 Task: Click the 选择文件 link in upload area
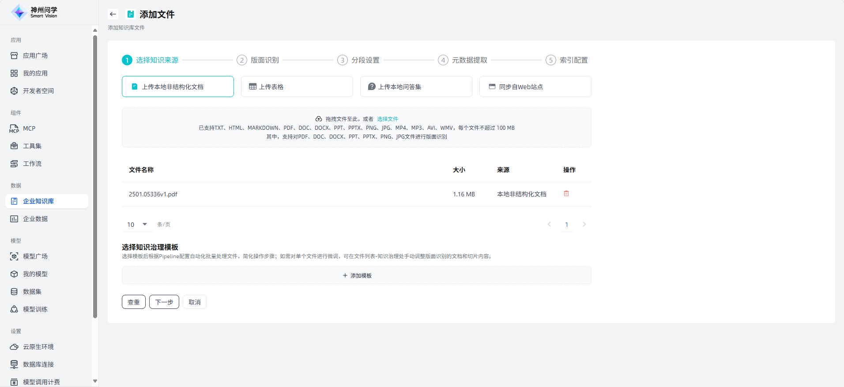click(x=387, y=119)
